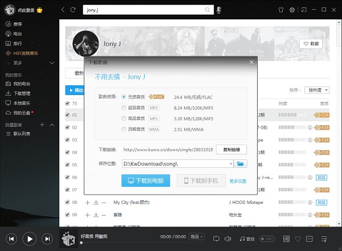Select 超品音质 320K MP3 radio option
The image size is (342, 251).
click(124, 107)
